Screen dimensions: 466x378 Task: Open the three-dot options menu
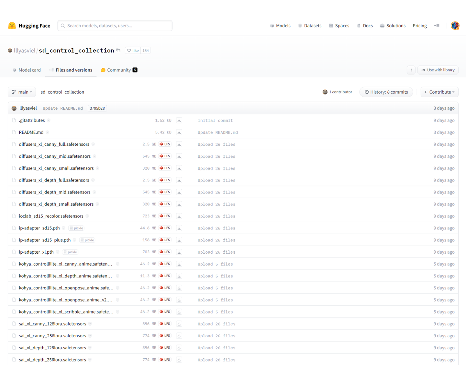click(x=411, y=70)
